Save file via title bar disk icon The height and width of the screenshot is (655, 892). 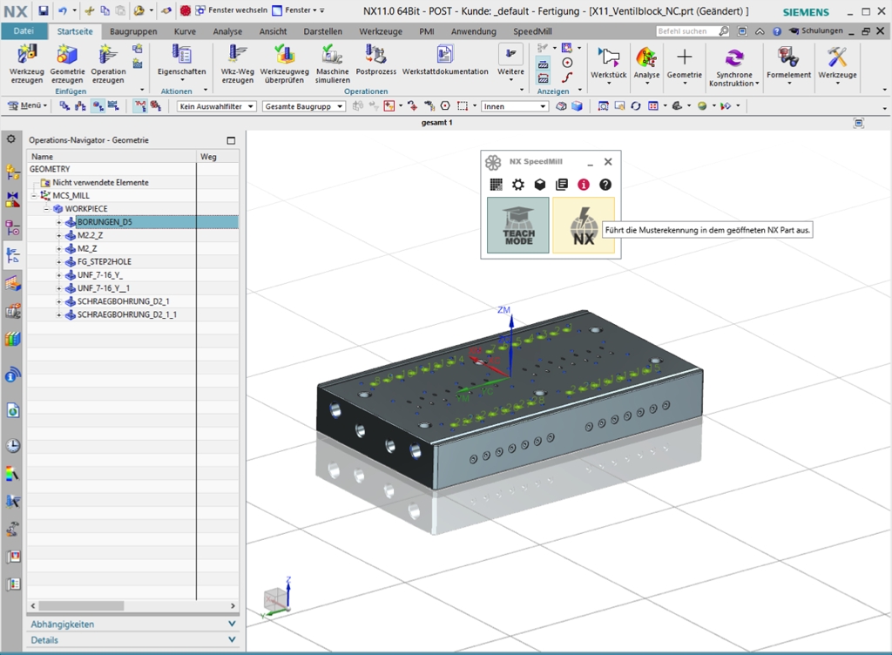44,10
